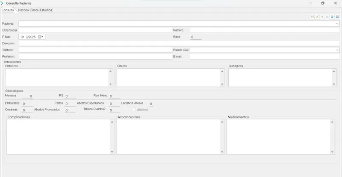Click the Embarazos number field
This screenshot has width=342, height=177.
tap(27, 104)
